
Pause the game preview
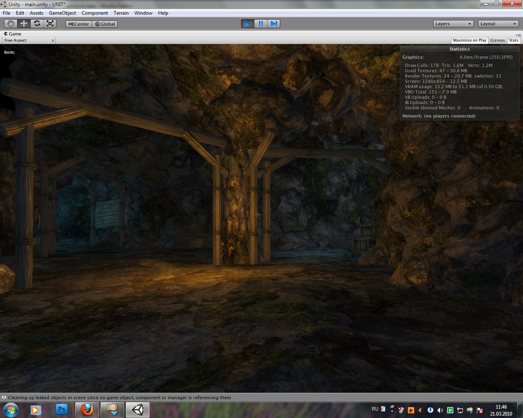click(x=261, y=24)
